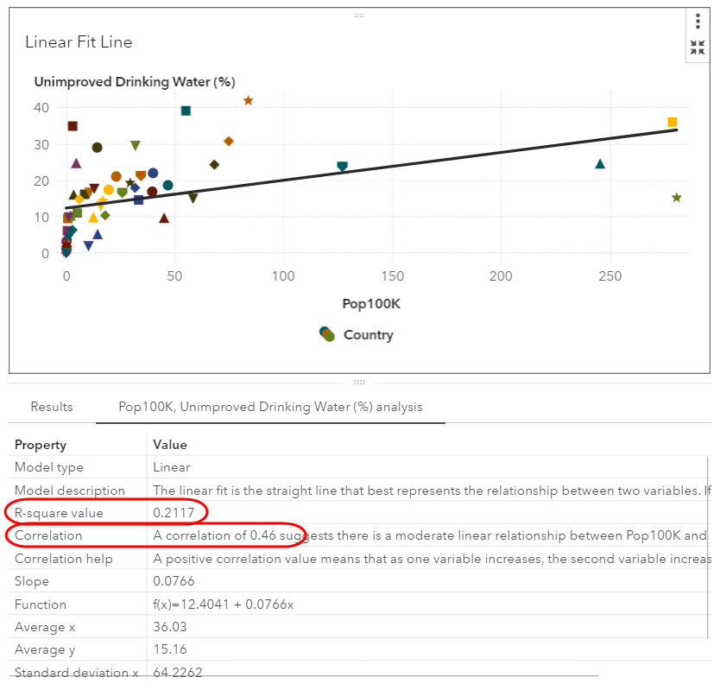This screenshot has width=720, height=690.
Task: Open the three-dot options menu
Action: click(698, 22)
